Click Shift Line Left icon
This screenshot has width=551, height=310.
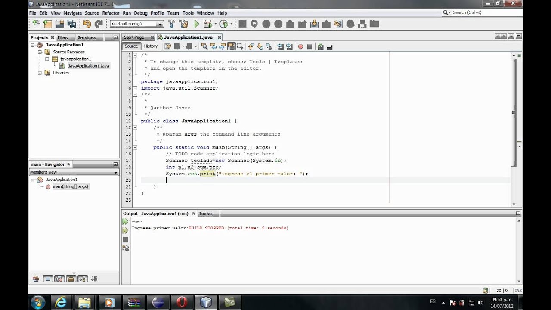tap(280, 46)
